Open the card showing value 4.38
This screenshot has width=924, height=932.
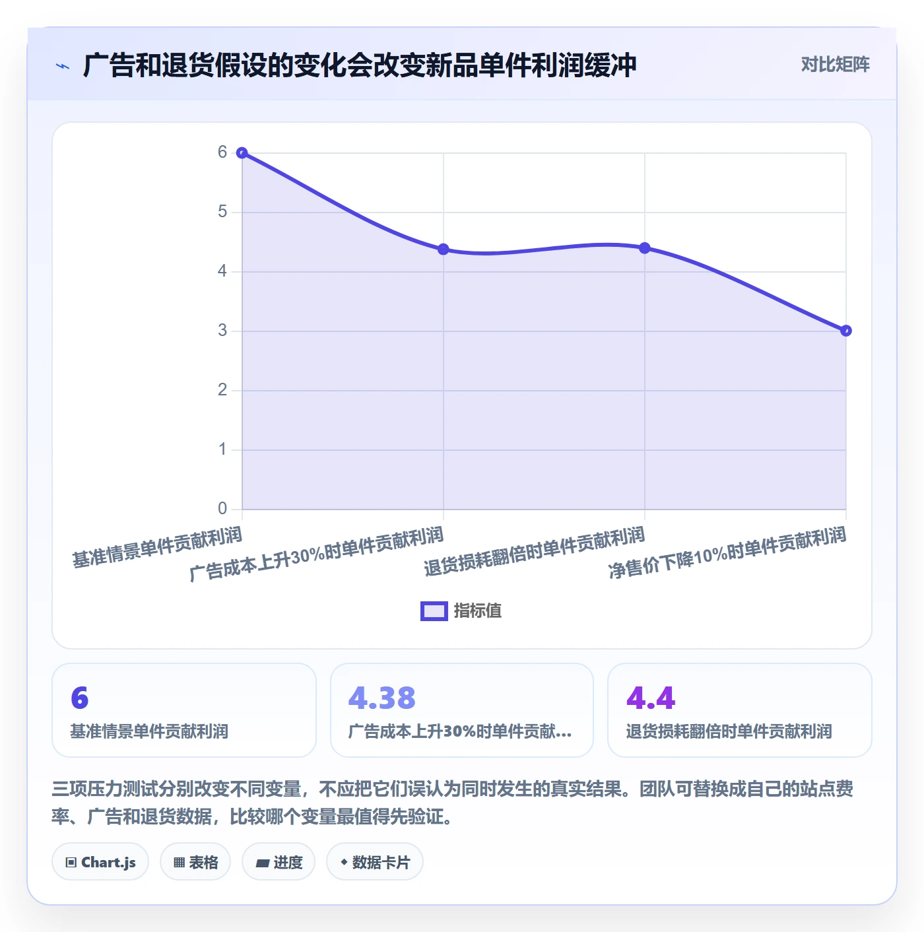tap(462, 710)
